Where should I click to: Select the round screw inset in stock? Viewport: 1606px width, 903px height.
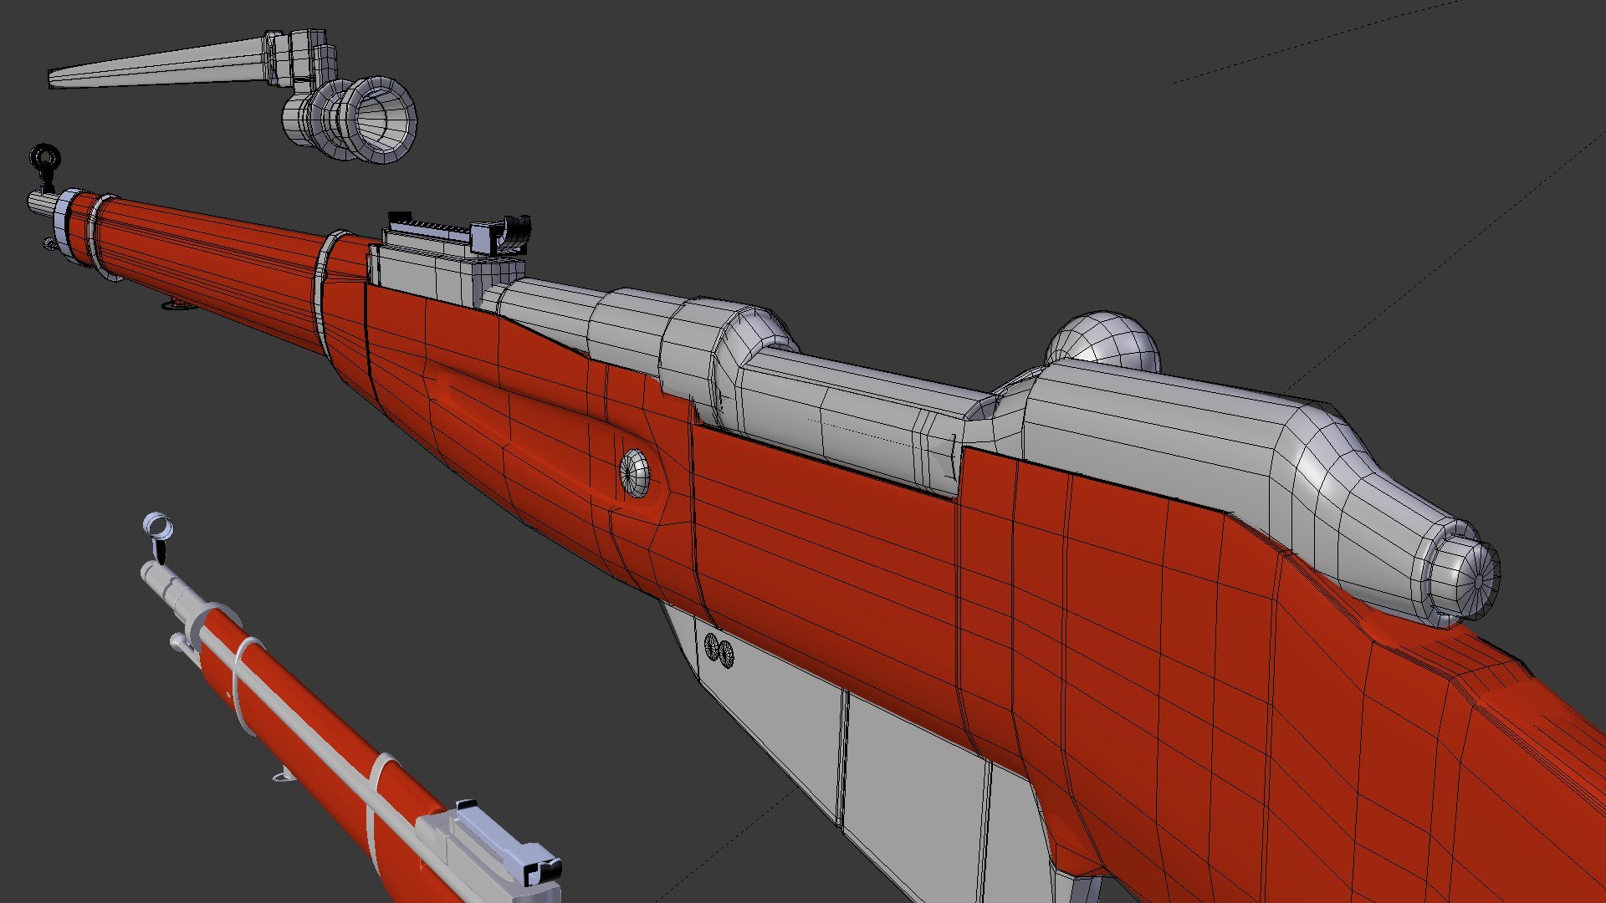(x=634, y=473)
